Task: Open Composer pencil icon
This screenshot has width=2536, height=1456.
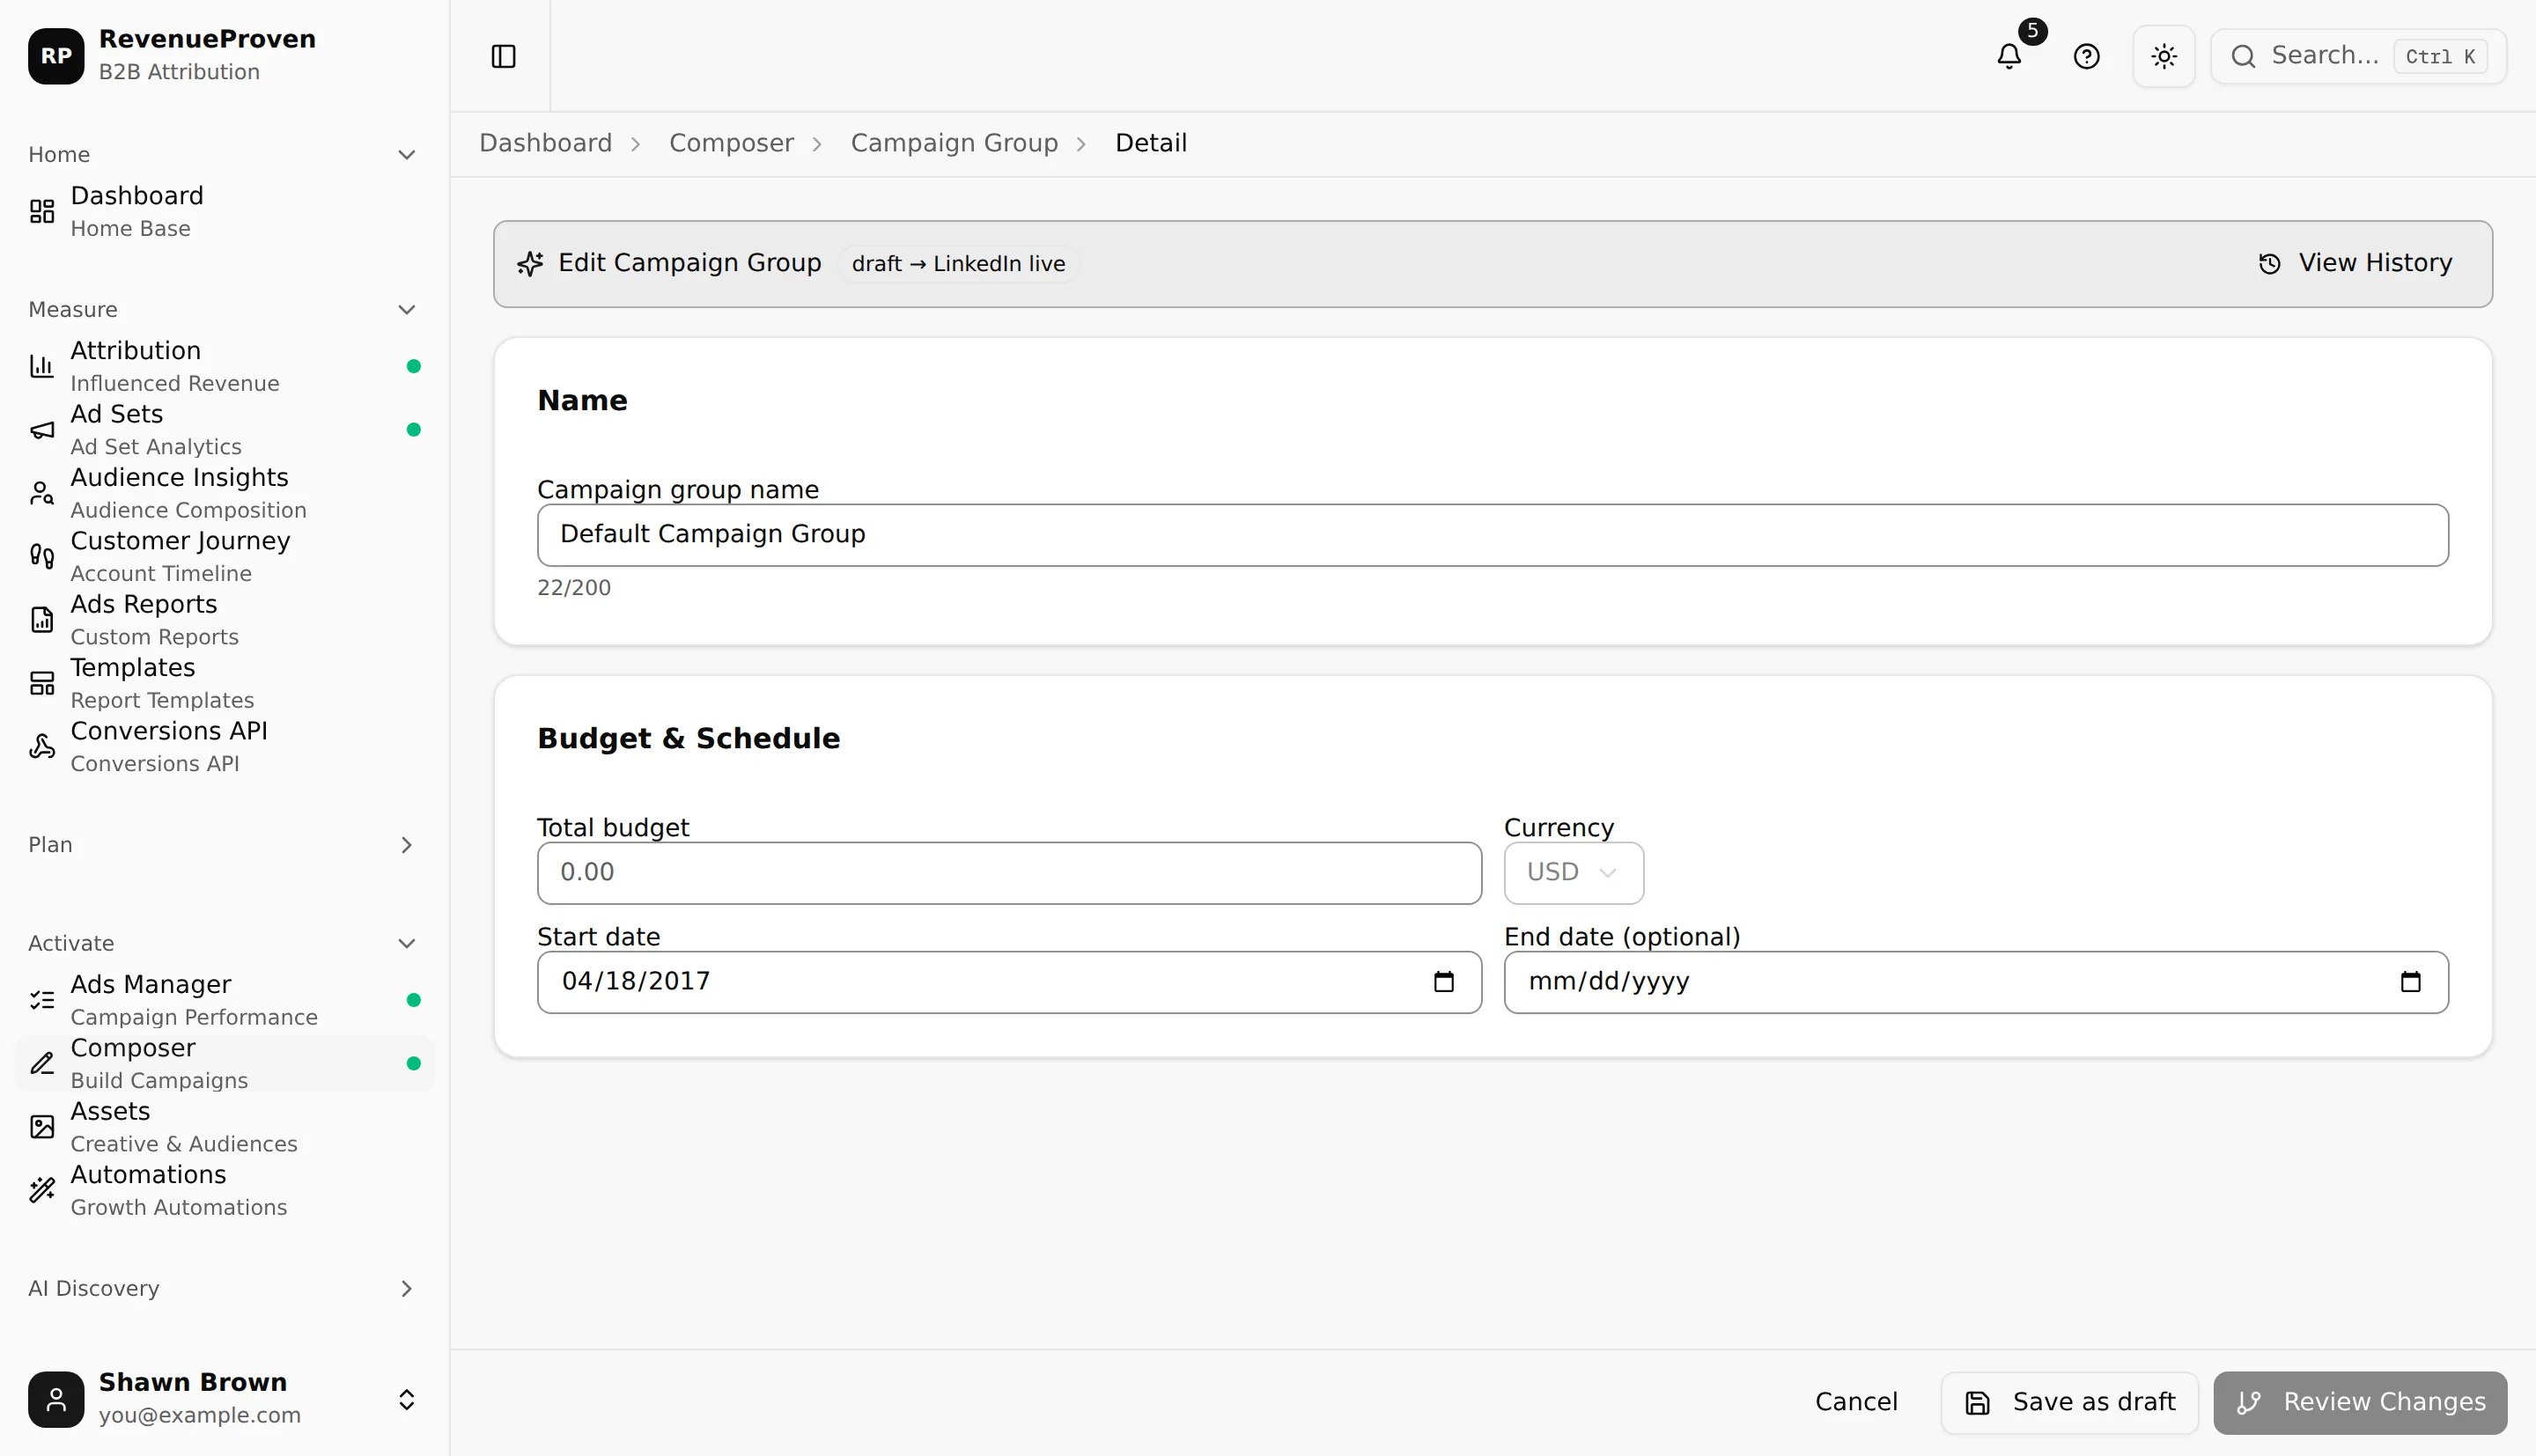Action: [x=42, y=1063]
